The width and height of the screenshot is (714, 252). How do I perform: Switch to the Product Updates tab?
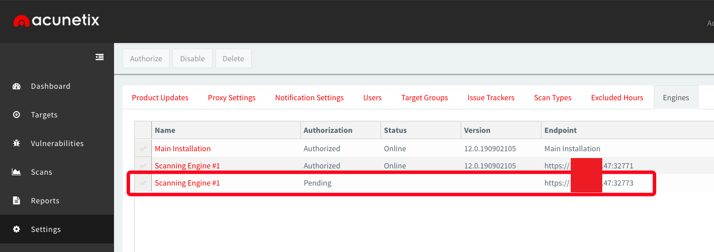pyautogui.click(x=160, y=98)
